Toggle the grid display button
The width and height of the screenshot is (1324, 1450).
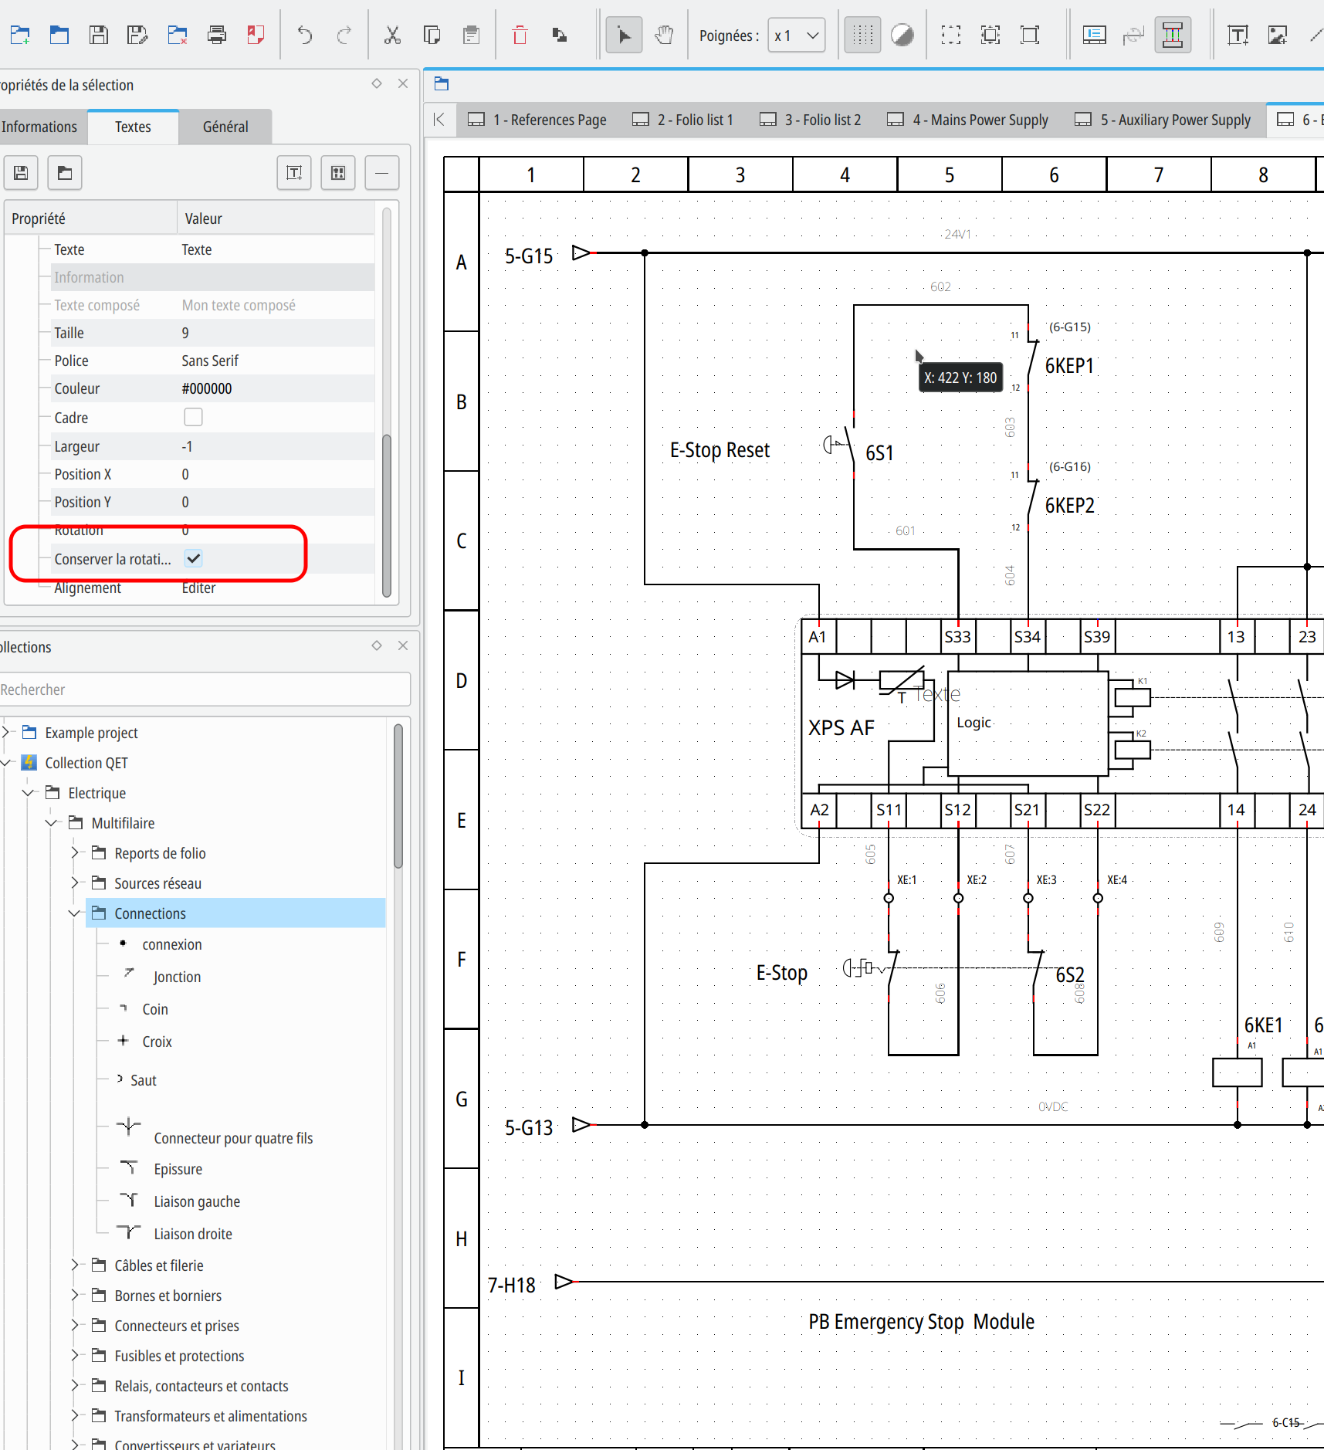[x=862, y=35]
